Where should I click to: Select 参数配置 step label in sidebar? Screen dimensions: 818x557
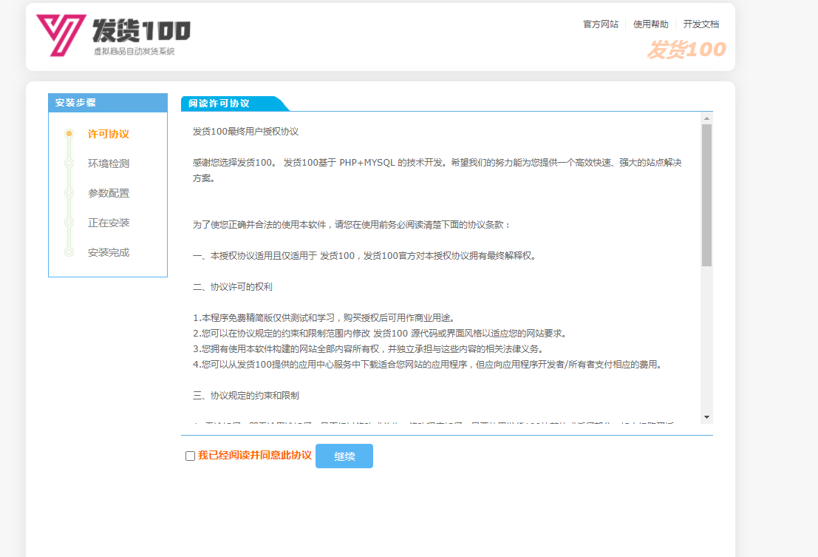coord(109,193)
